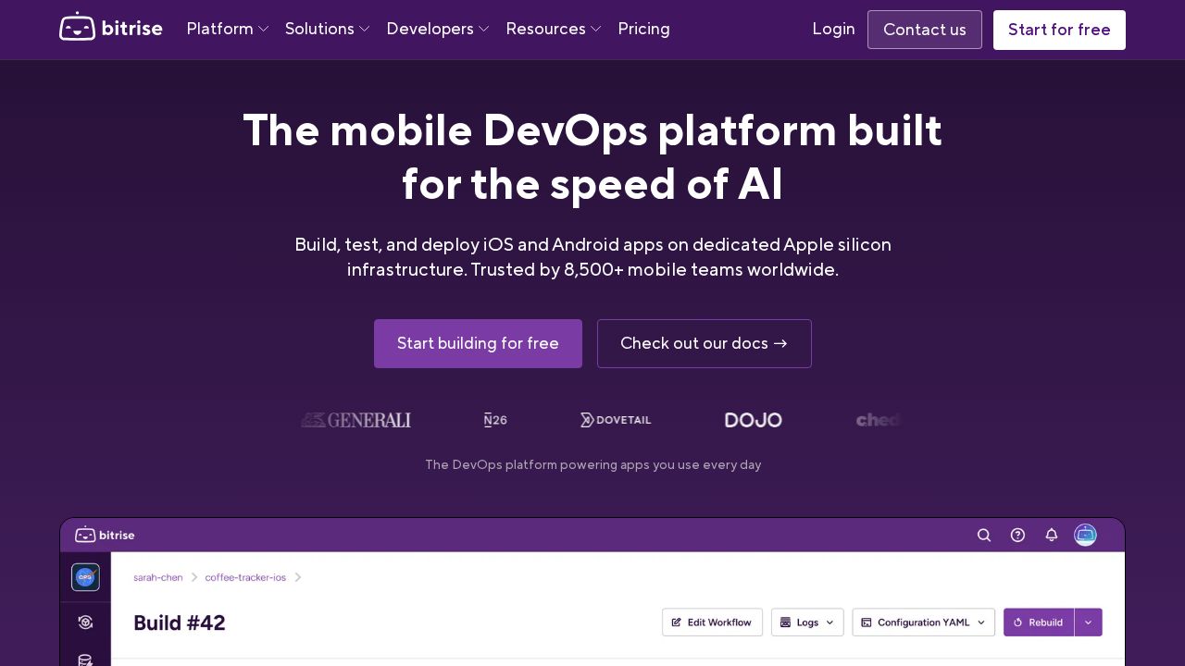Viewport: 1185px width, 666px height.
Task: Click Start for free in the header
Action: click(1059, 30)
